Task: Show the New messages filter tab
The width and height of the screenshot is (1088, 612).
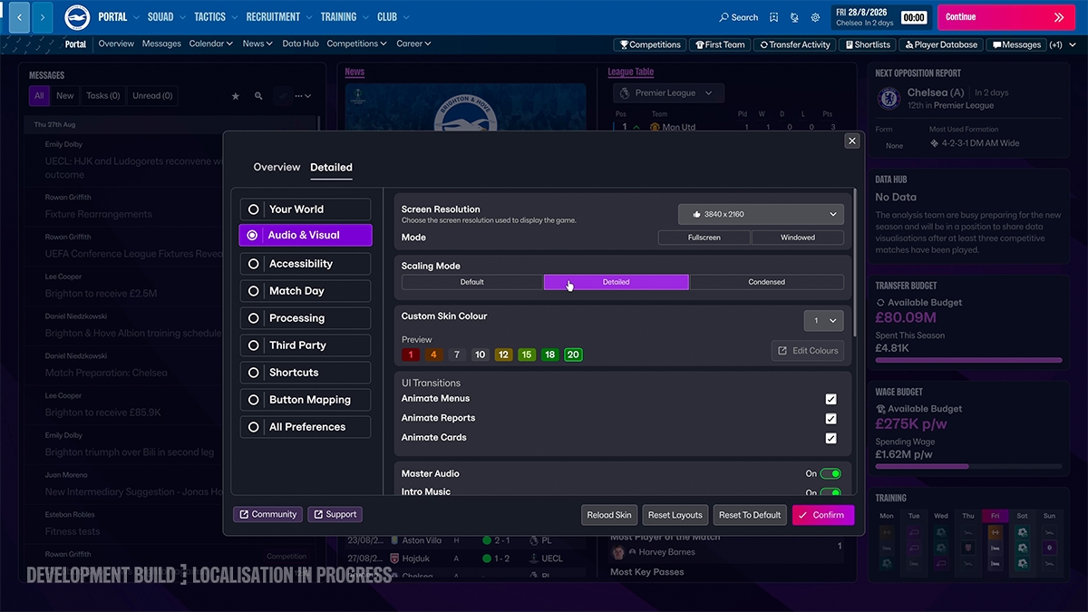Action: [65, 95]
